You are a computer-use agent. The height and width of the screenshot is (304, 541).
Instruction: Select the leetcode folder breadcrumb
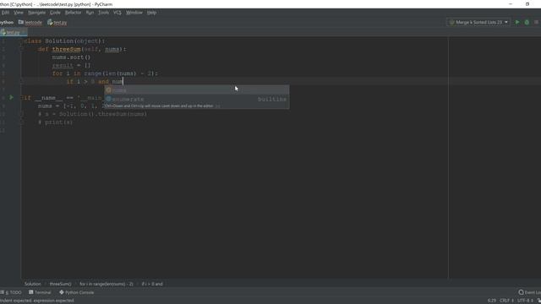(30, 23)
